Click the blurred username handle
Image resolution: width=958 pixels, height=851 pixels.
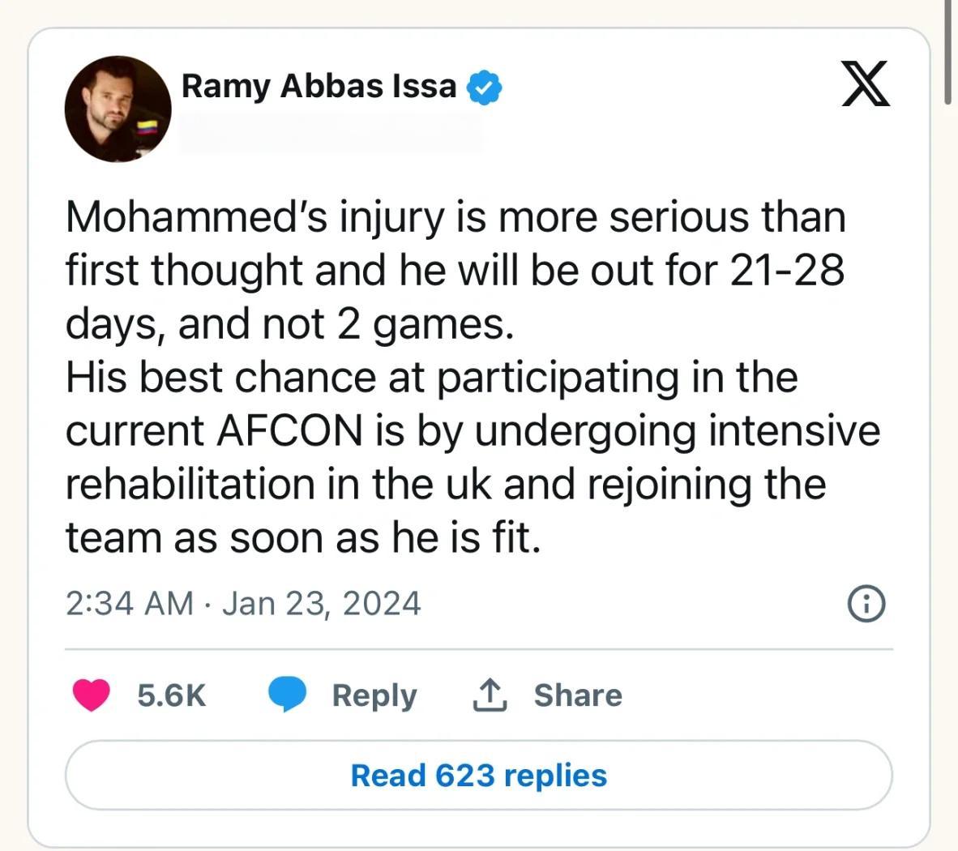pos(331,133)
